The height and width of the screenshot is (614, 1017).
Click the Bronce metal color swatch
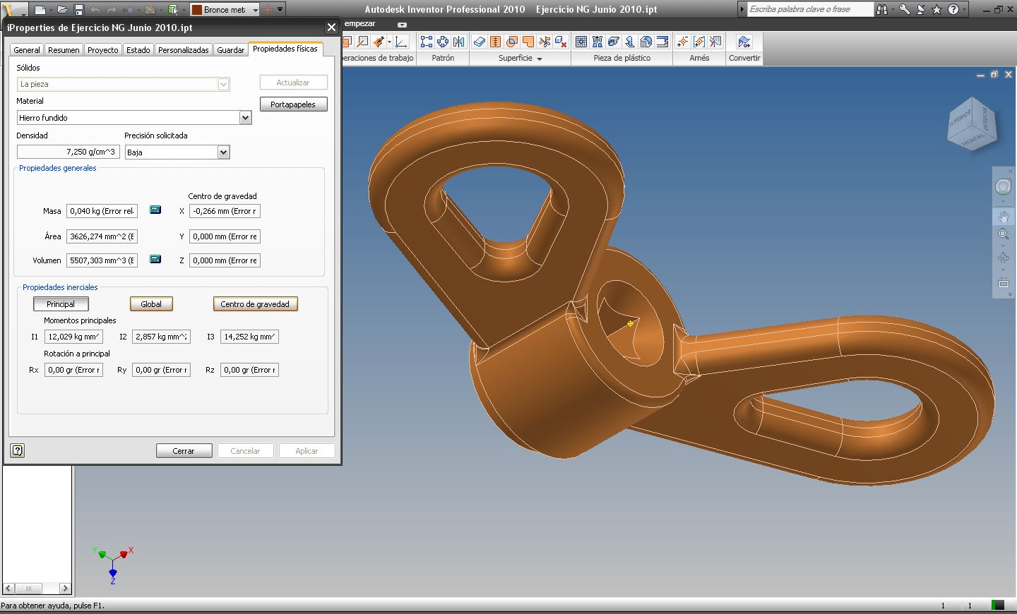click(198, 10)
